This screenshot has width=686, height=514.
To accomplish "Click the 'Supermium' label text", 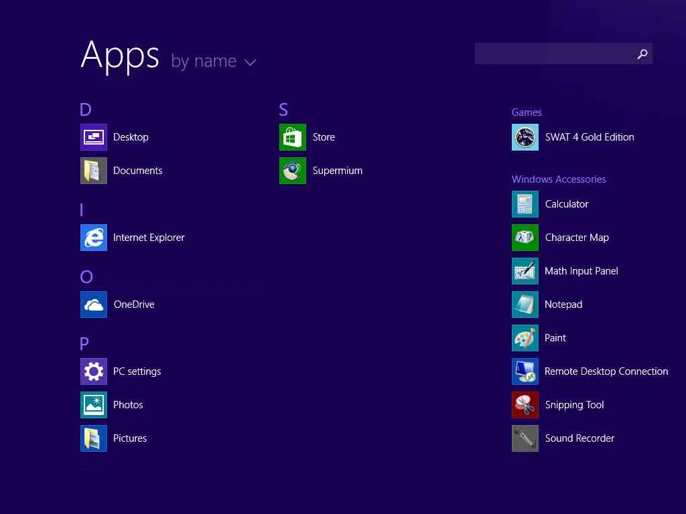I will 338,171.
